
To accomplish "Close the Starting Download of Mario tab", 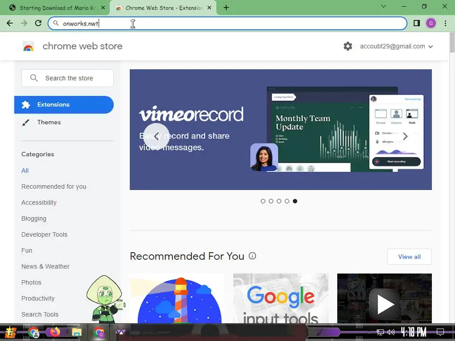I will pos(103,8).
